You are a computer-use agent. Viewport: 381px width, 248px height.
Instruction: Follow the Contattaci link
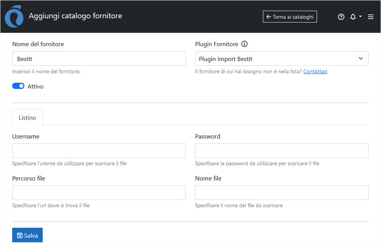click(315, 71)
